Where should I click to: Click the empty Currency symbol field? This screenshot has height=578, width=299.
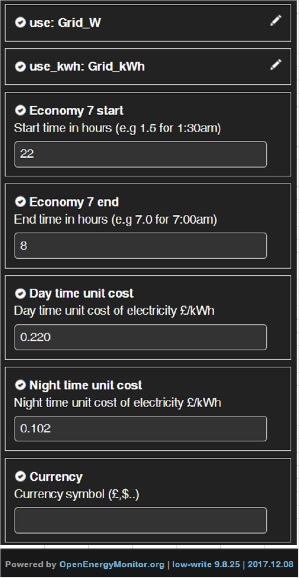click(x=141, y=520)
